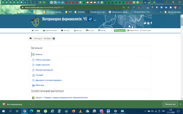Go to Головна in the navigation bar
The image size is (183, 114).
click(x=35, y=30)
